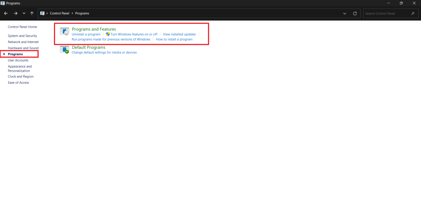This screenshot has width=421, height=221.
Task: Go up one level with up arrow
Action: coord(32,14)
